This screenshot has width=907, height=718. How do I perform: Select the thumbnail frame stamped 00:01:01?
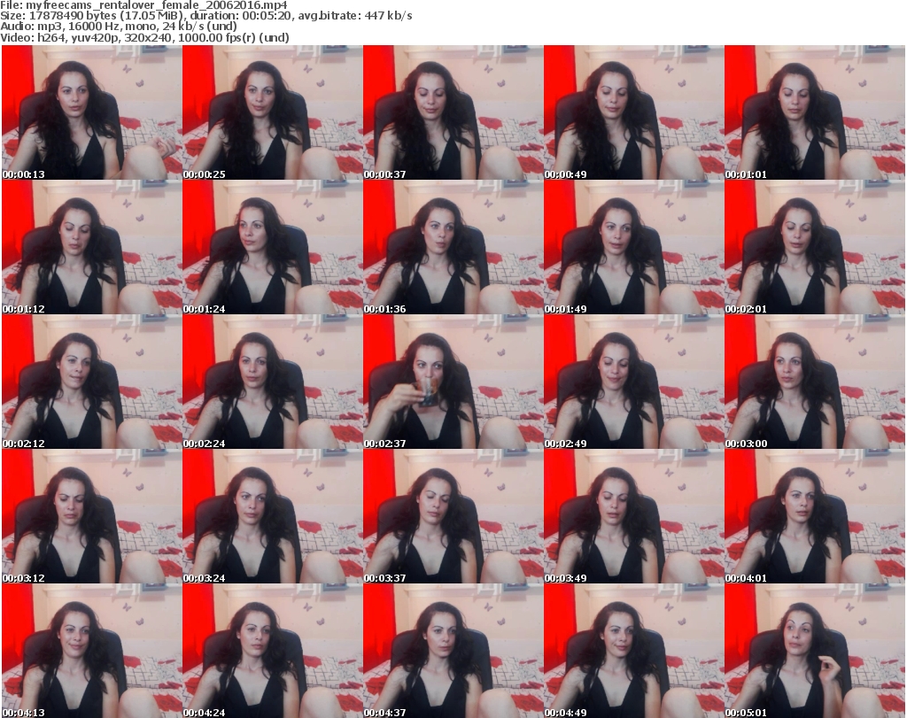(815, 112)
